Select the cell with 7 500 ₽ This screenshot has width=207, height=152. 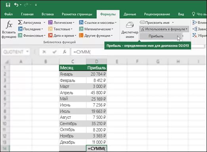96,117
